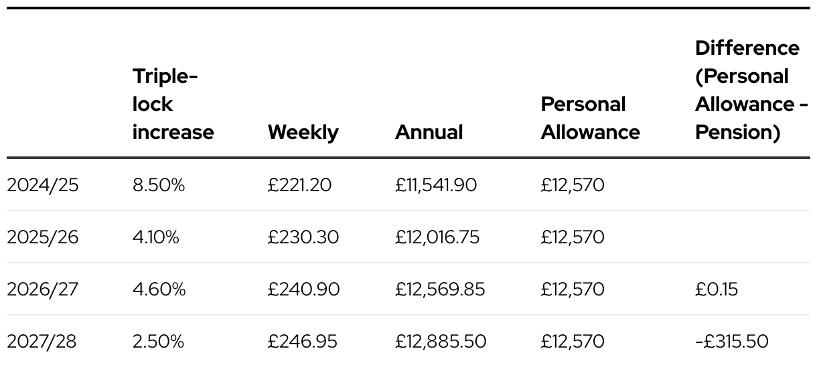817x373 pixels.
Task: Click the Annual column header
Action: click(x=429, y=132)
